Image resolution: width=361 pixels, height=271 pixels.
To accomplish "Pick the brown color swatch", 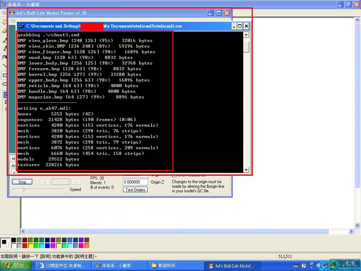I will pos(87,240).
